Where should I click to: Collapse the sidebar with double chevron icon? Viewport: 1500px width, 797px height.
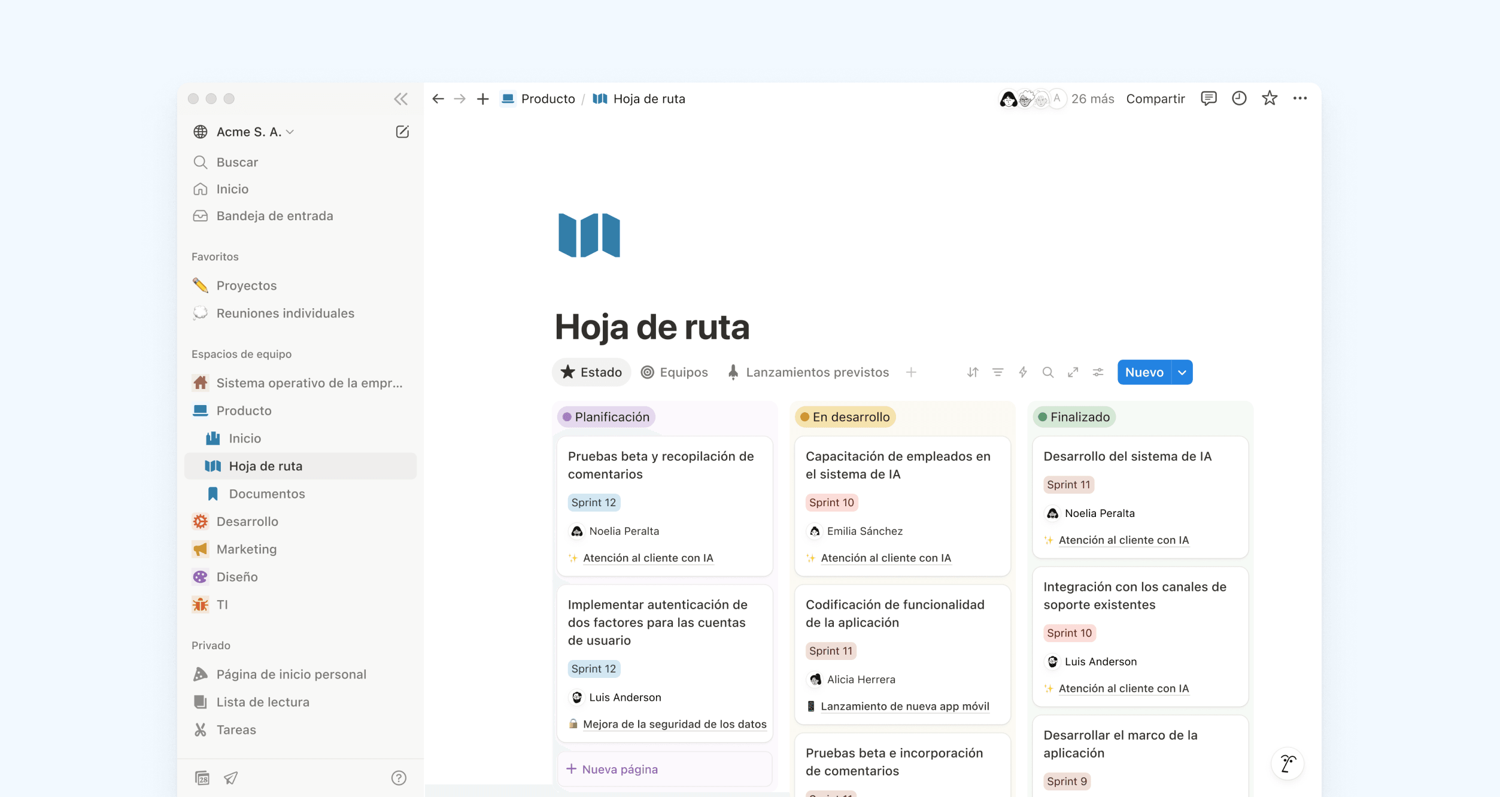pyautogui.click(x=400, y=99)
